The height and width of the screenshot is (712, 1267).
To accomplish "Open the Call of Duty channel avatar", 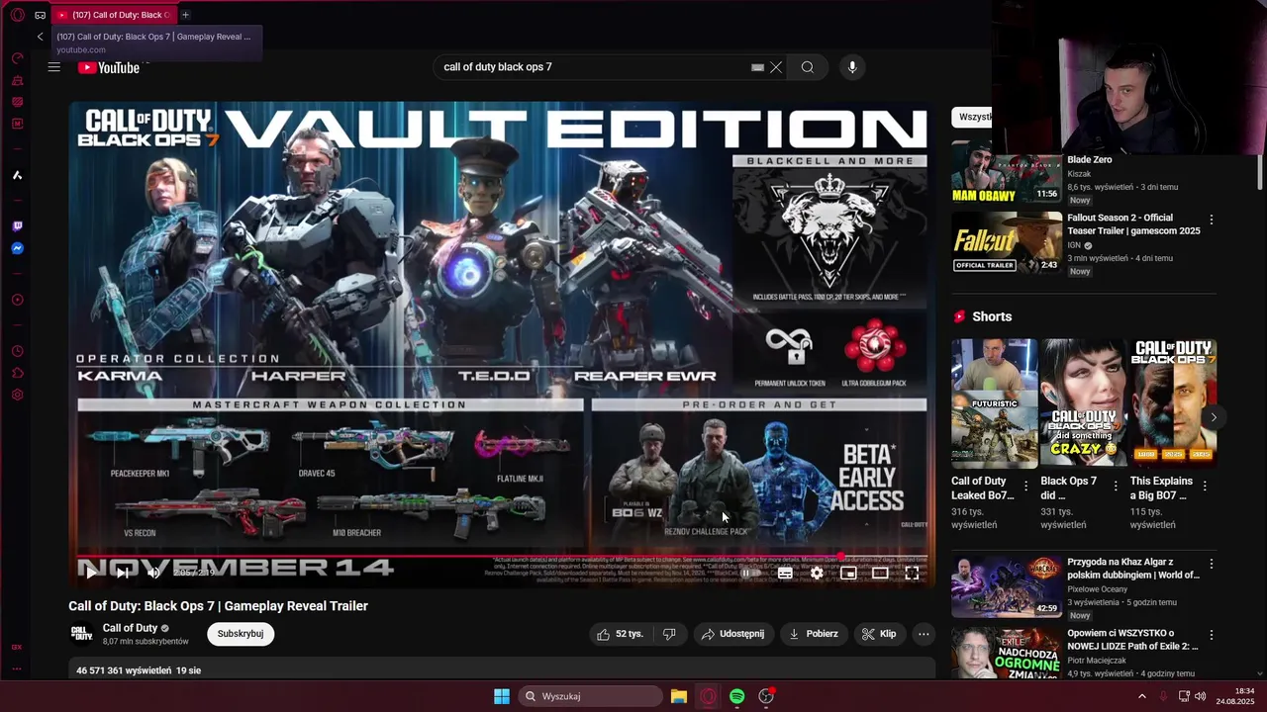I will (82, 634).
